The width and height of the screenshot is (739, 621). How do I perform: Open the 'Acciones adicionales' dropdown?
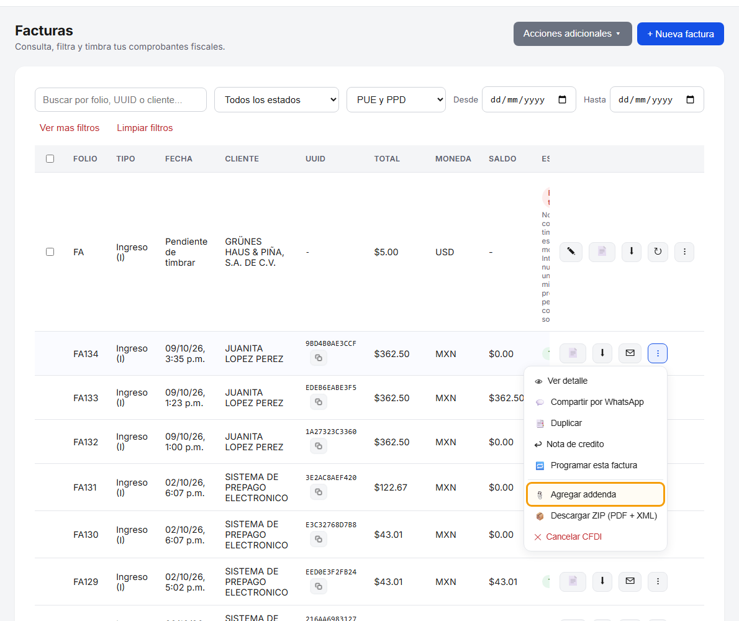pyautogui.click(x=573, y=34)
